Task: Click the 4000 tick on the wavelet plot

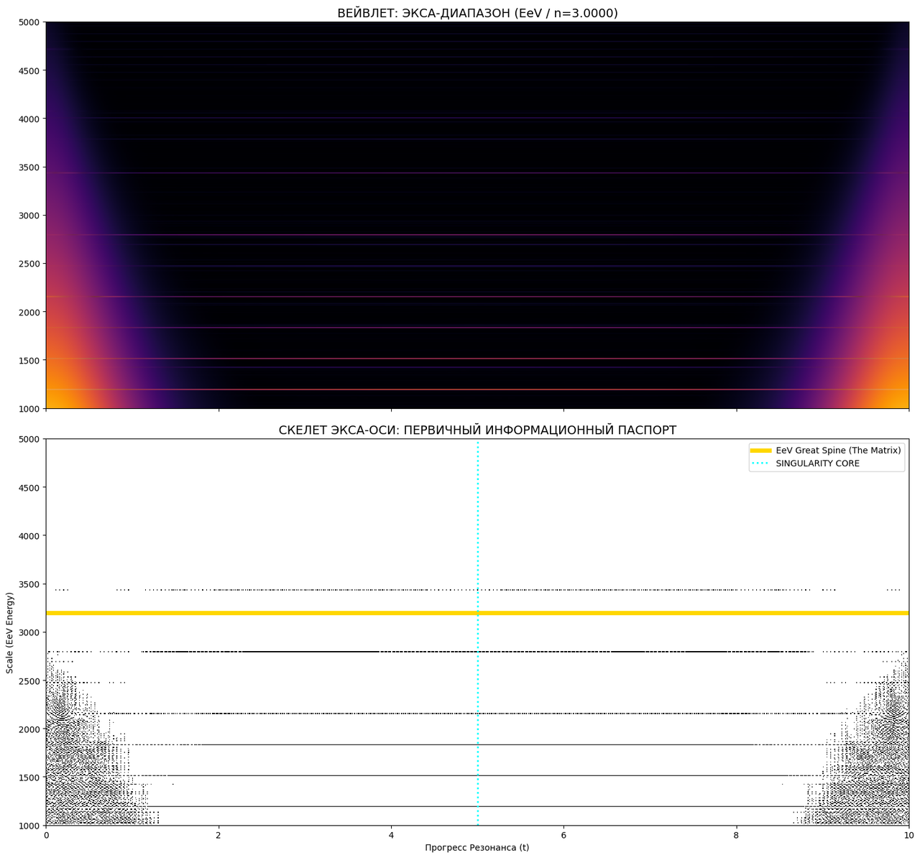Action: tap(29, 119)
